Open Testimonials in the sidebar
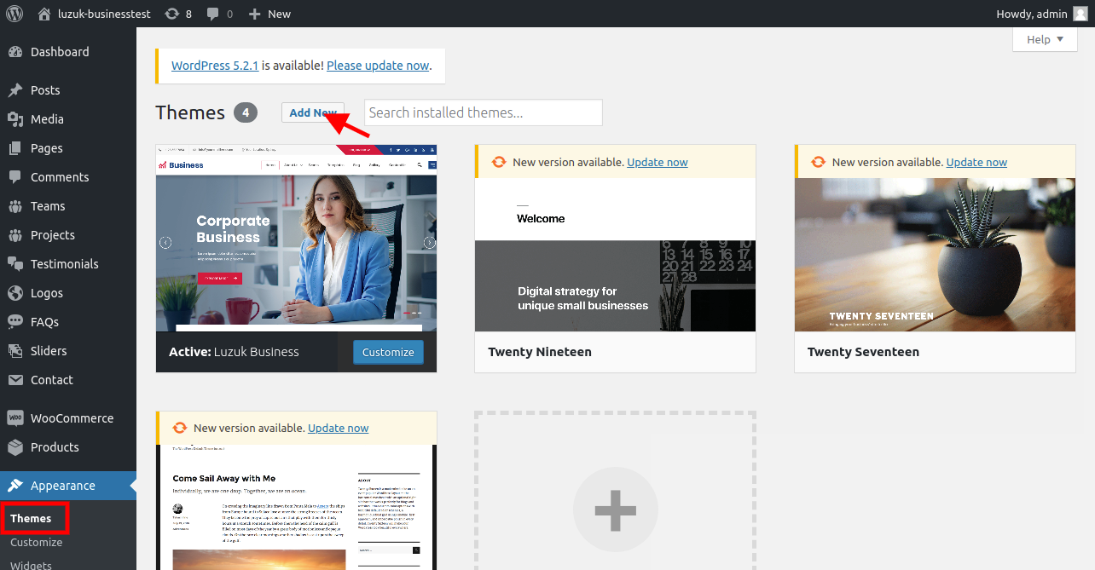The image size is (1095, 570). point(65,264)
